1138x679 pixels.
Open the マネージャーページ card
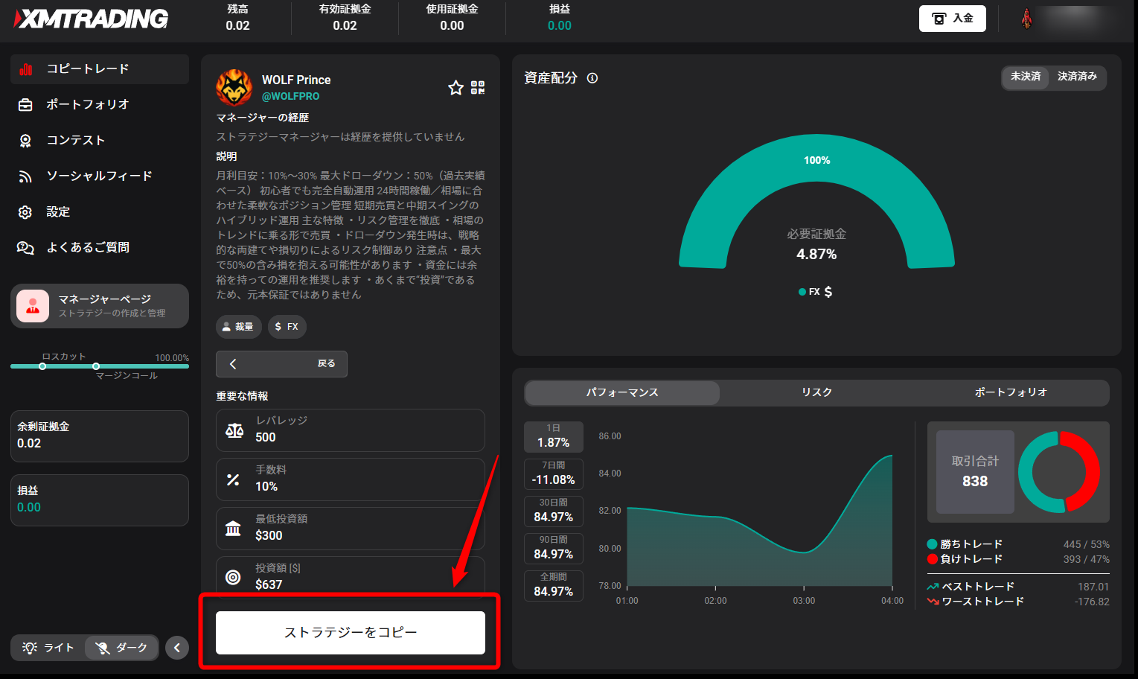click(100, 306)
